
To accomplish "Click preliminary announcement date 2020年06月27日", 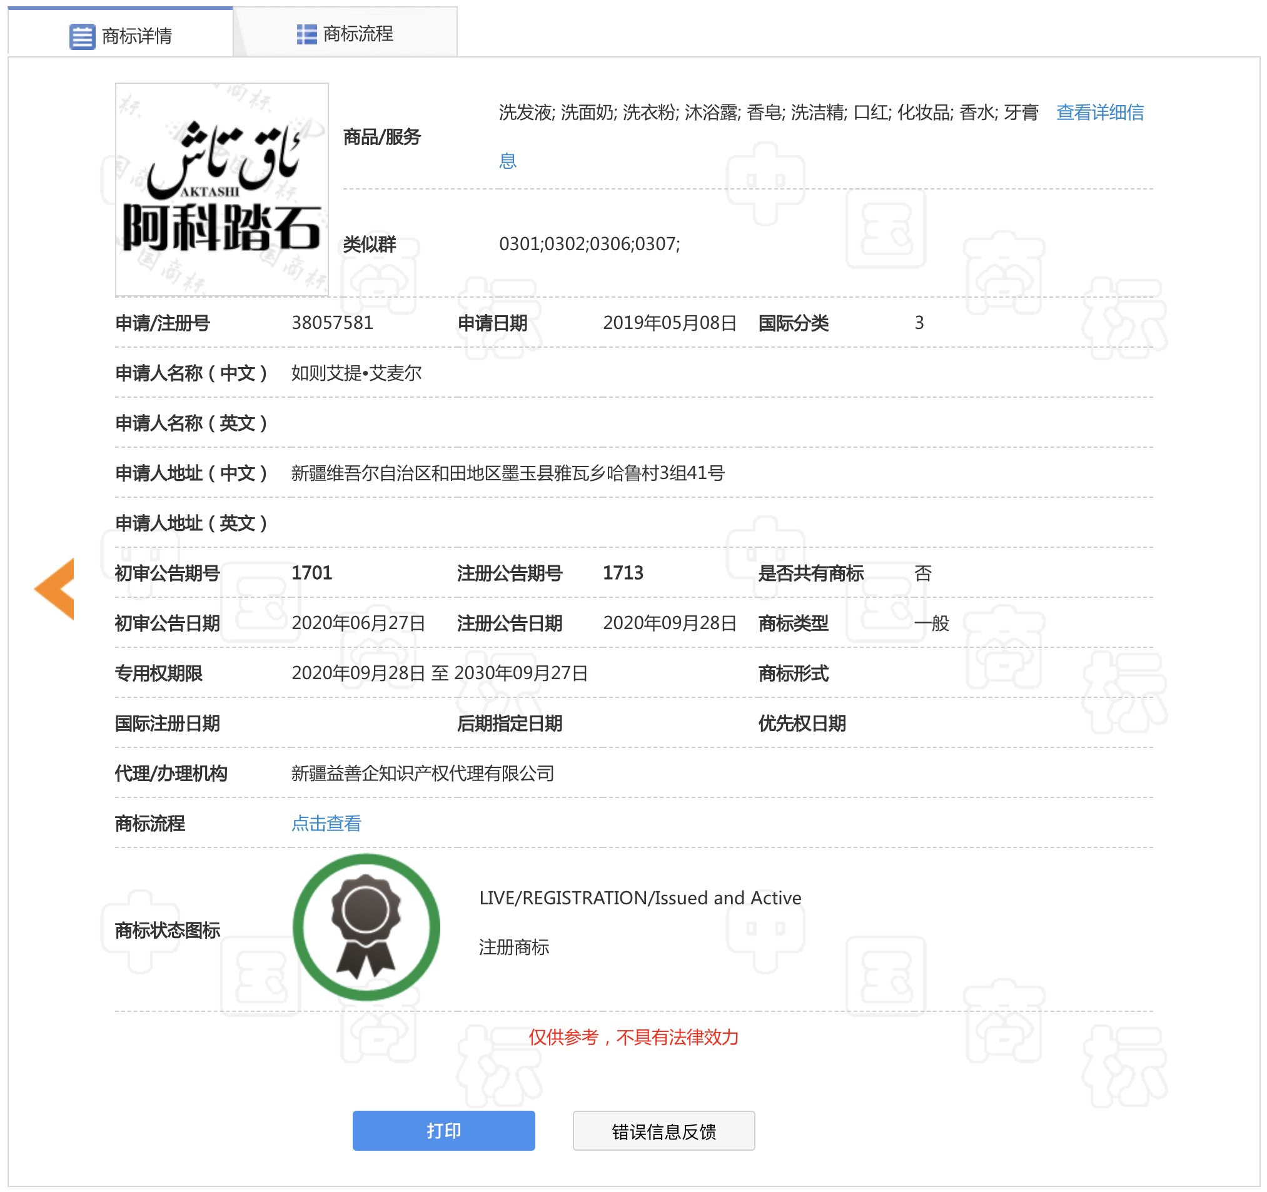I will (358, 624).
